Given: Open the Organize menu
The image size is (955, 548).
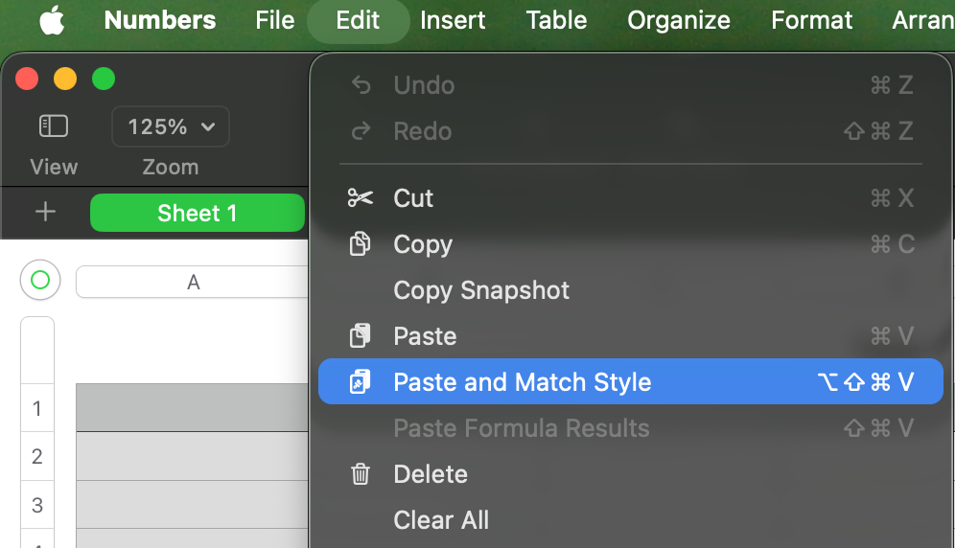Looking at the screenshot, I should click(x=678, y=20).
